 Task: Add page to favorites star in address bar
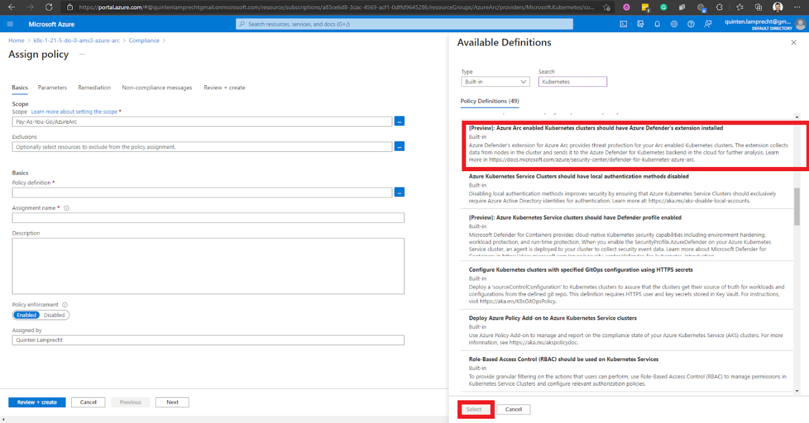click(606, 7)
